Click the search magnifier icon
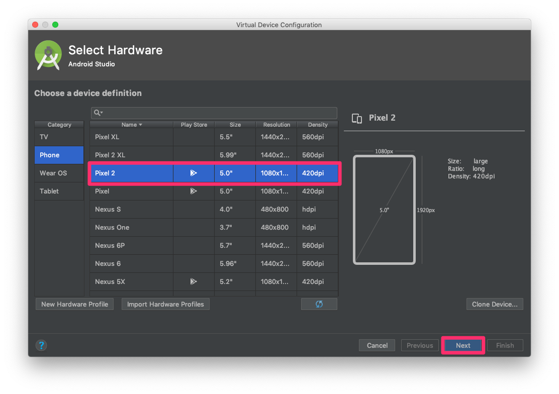The height and width of the screenshot is (394, 559). [x=98, y=113]
